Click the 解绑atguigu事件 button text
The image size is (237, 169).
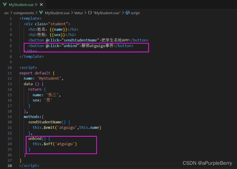97,46
